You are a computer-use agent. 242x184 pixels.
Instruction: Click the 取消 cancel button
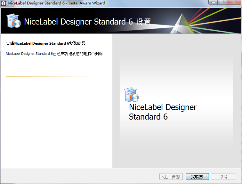coord(223,177)
